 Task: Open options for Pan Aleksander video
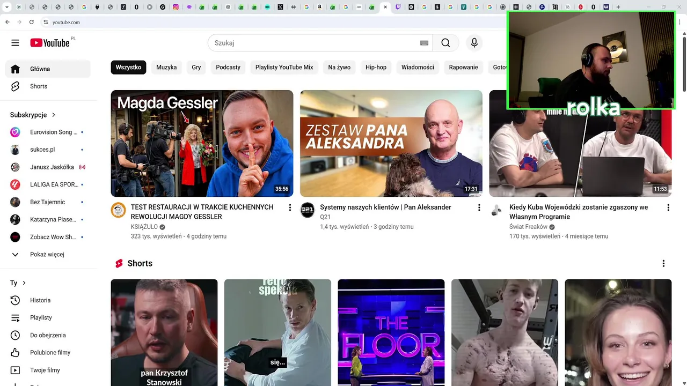(x=479, y=207)
